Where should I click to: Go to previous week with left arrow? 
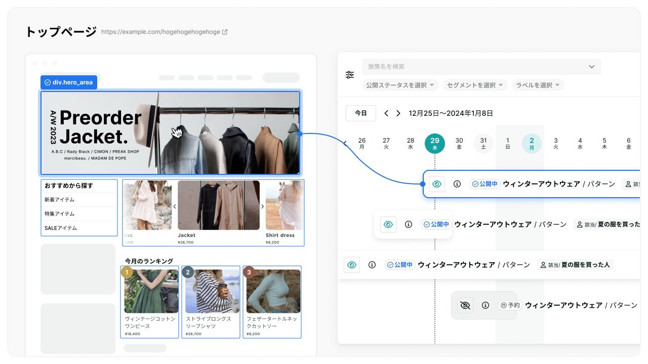386,113
